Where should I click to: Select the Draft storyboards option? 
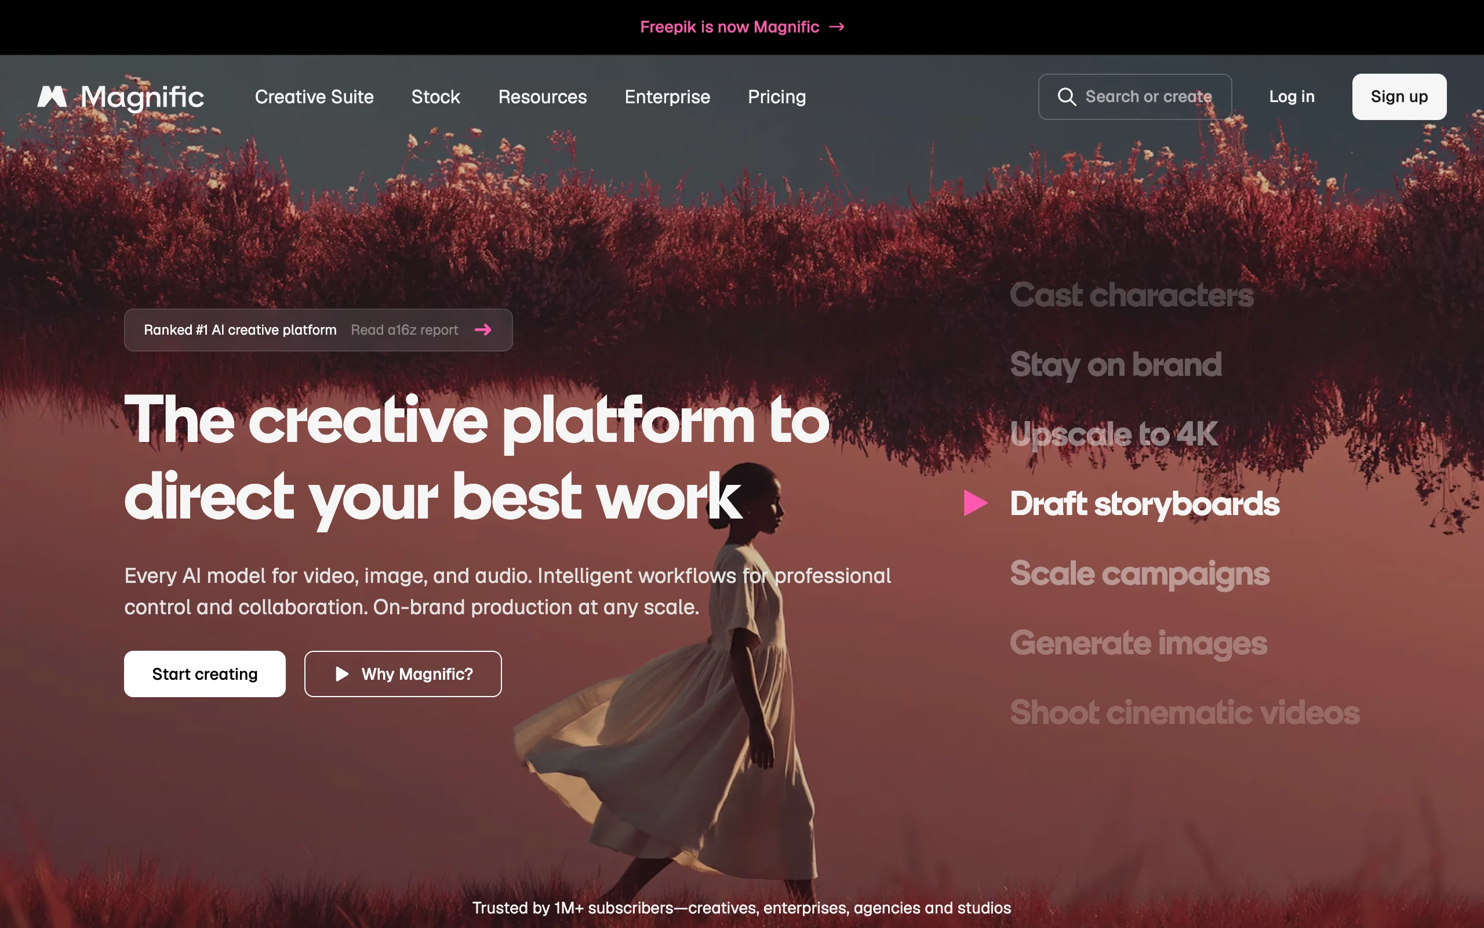click(1144, 505)
